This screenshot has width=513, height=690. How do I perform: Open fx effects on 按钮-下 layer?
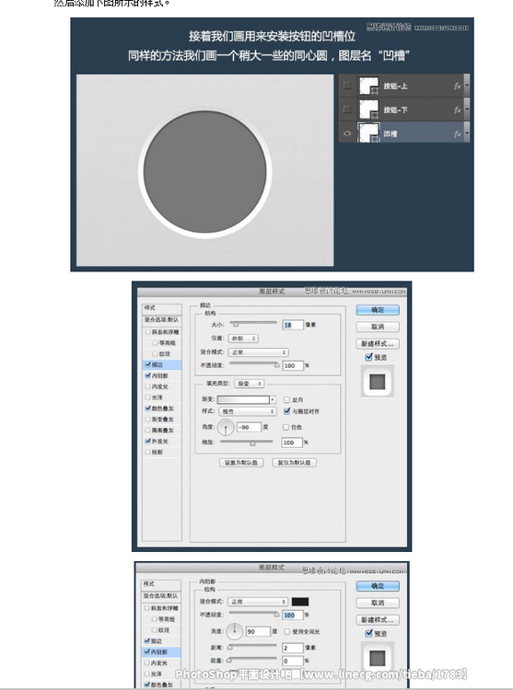pyautogui.click(x=457, y=109)
